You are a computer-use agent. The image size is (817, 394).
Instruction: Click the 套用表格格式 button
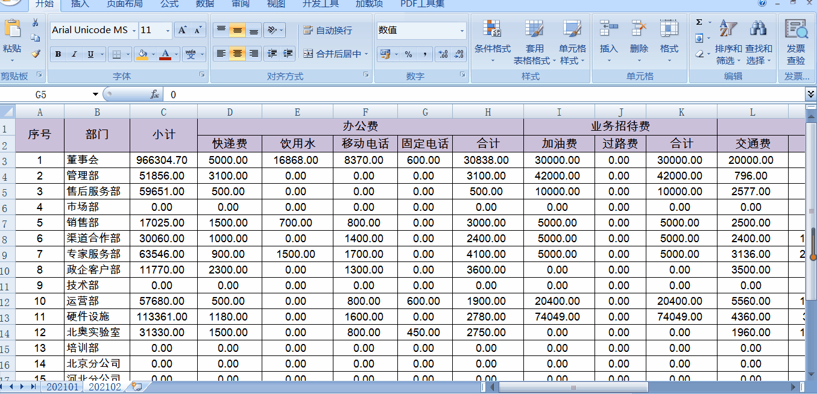pos(534,36)
